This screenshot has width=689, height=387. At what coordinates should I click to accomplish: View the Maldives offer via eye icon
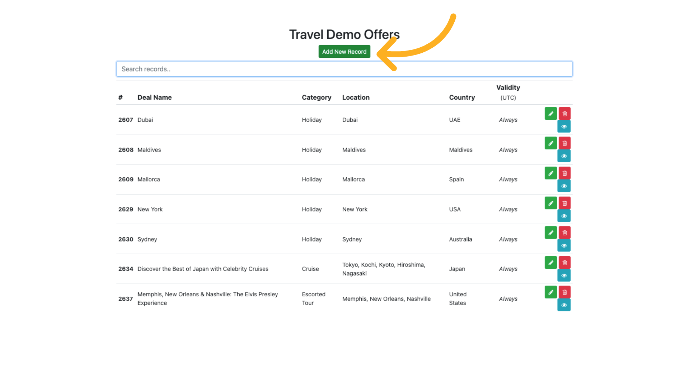coord(564,156)
